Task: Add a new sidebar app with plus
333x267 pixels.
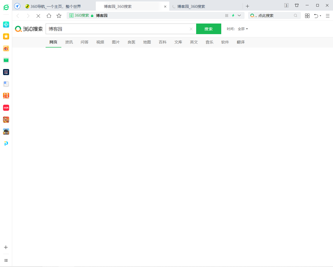Action: coord(6,247)
